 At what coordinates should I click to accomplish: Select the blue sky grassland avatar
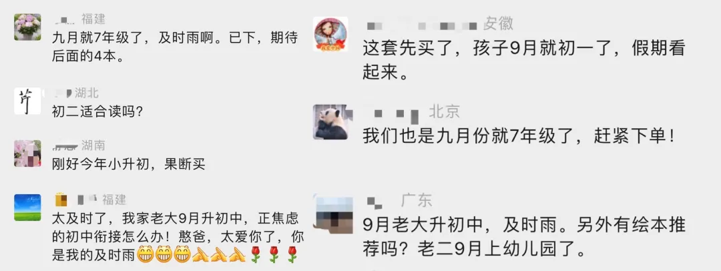point(27,208)
